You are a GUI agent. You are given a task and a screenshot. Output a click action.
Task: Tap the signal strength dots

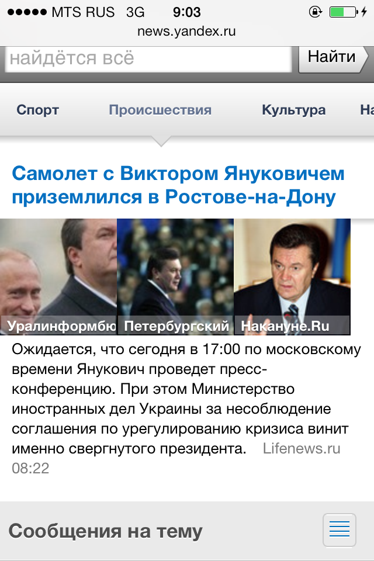coord(27,12)
